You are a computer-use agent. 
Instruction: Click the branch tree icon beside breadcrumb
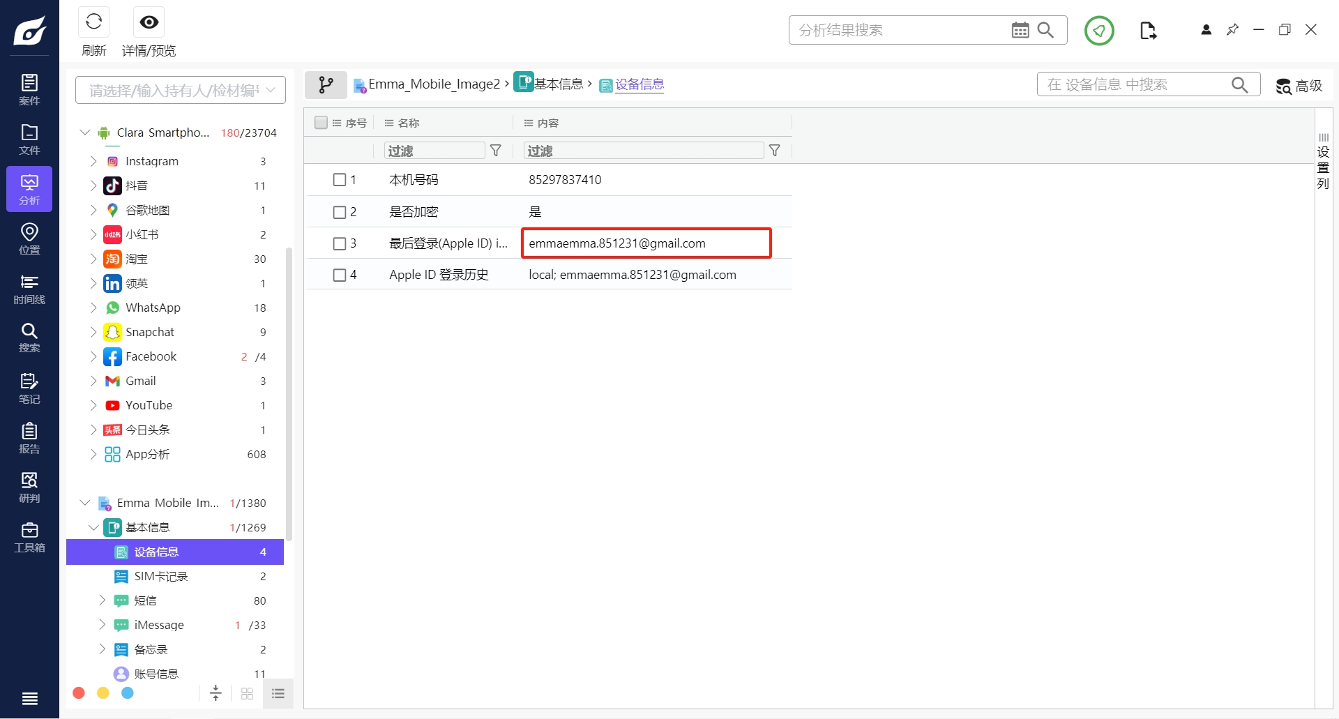(x=326, y=85)
